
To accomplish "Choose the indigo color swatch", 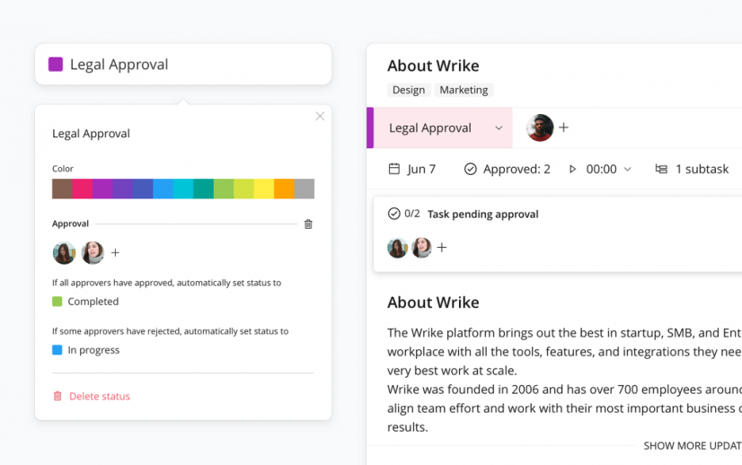I will tap(143, 189).
